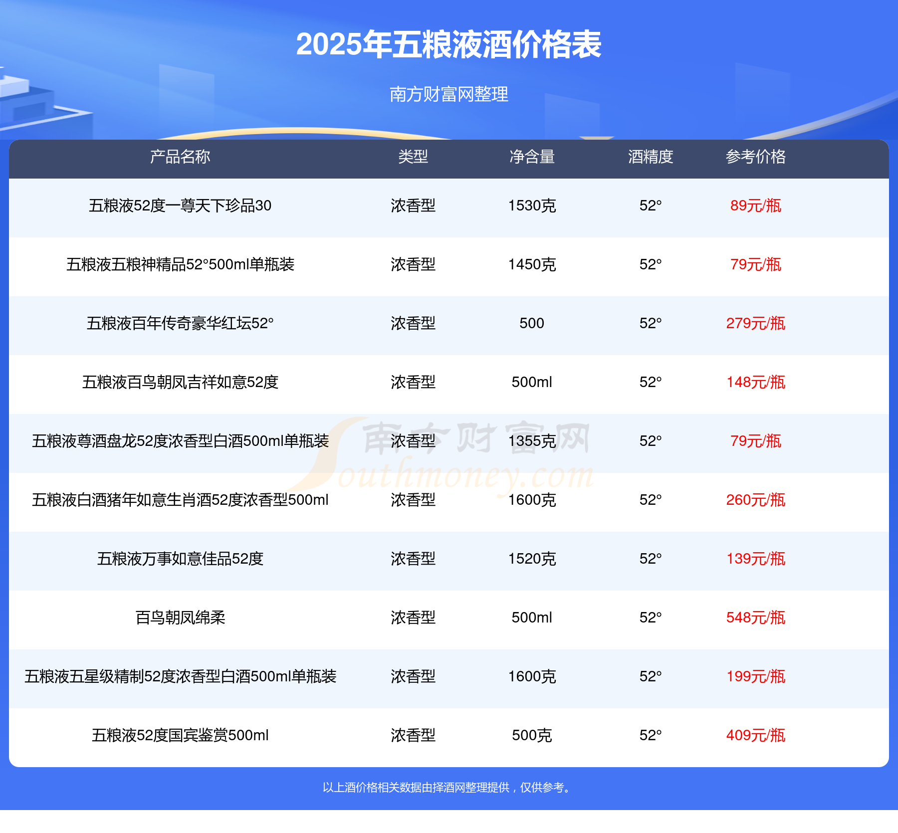Click 浓香型 in the 万事如意佳品 row
Image resolution: width=898 pixels, height=833 pixels.
[413, 559]
